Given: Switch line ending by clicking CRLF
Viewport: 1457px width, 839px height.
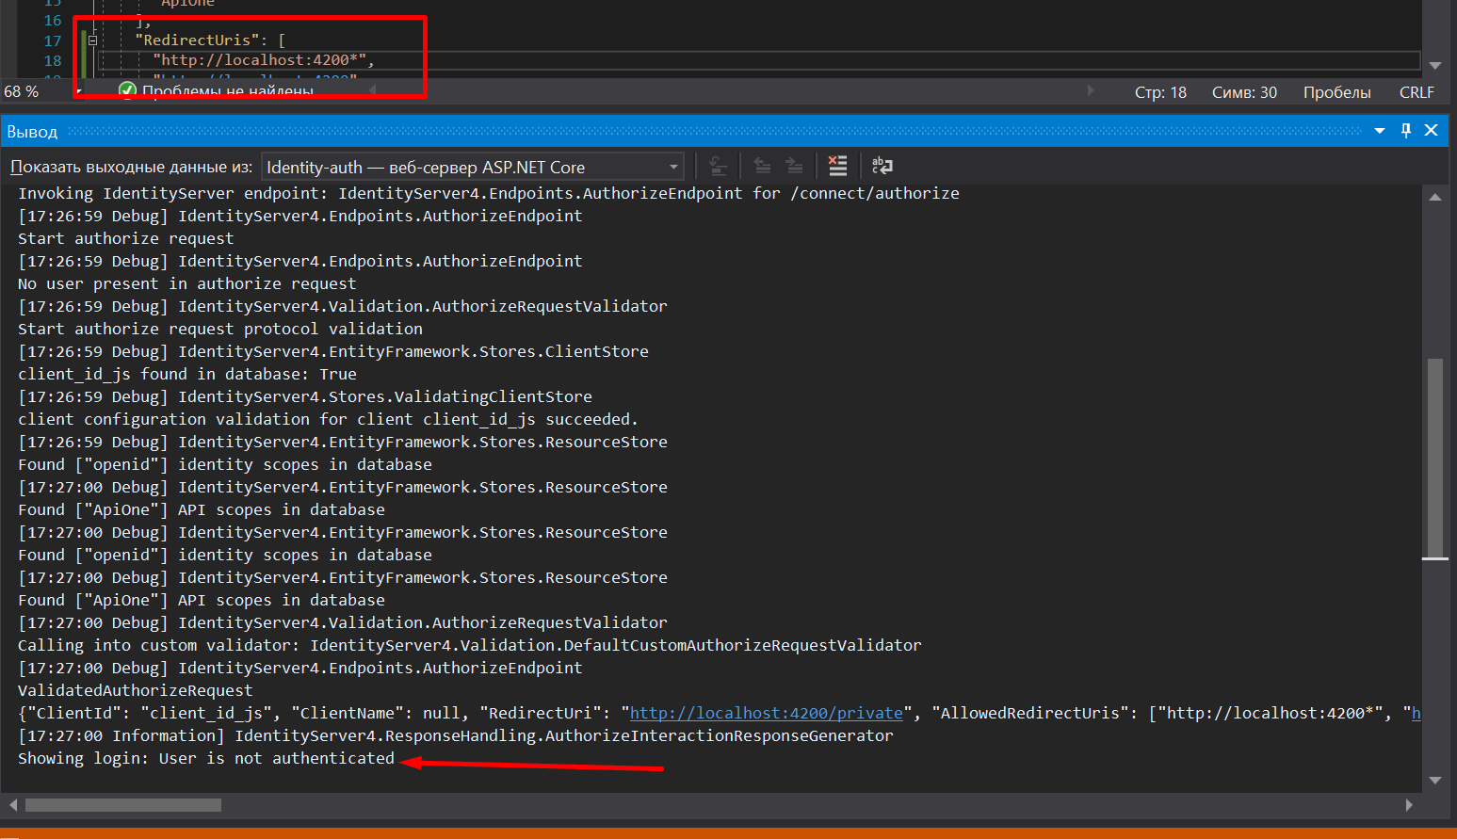Looking at the screenshot, I should tap(1417, 91).
